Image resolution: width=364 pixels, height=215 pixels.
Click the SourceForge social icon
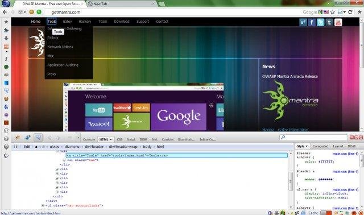tap(303, 22)
